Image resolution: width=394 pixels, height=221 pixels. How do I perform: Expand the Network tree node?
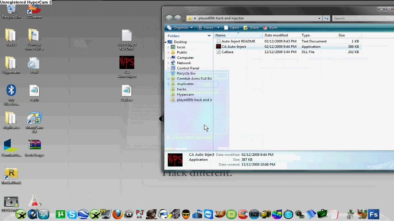tap(168, 63)
